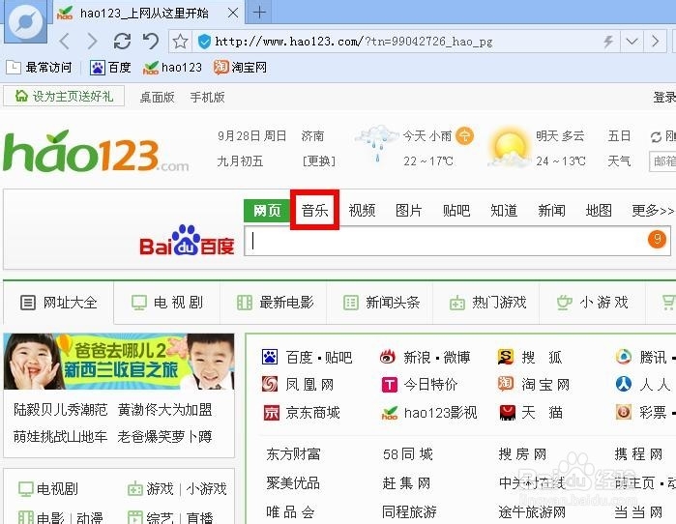Open the 58同城 link
Viewport: 676px width, 524px height.
[407, 454]
